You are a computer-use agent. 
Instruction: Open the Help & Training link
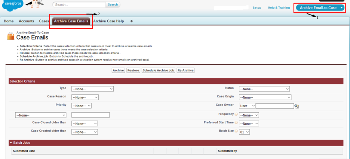(279, 7)
